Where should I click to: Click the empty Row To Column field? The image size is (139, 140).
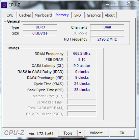pyautogui.click(x=82, y=114)
